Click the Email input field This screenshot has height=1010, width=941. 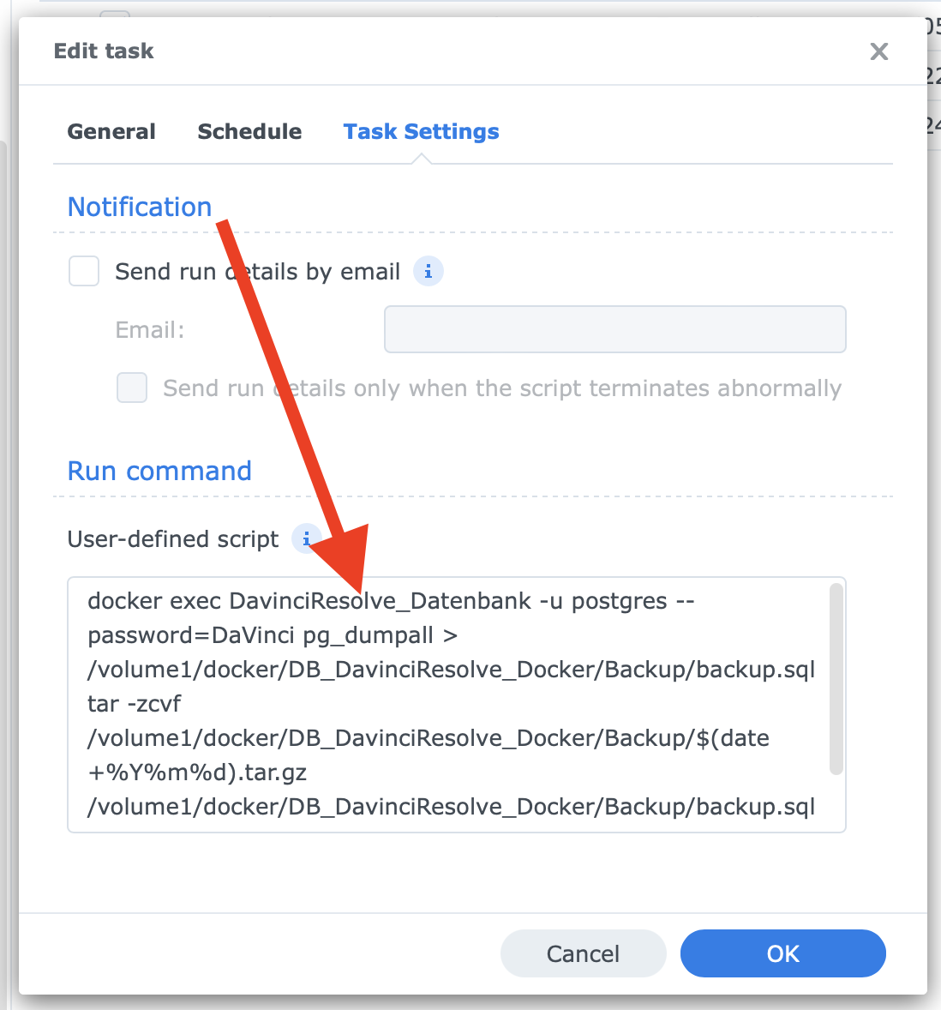(x=614, y=329)
